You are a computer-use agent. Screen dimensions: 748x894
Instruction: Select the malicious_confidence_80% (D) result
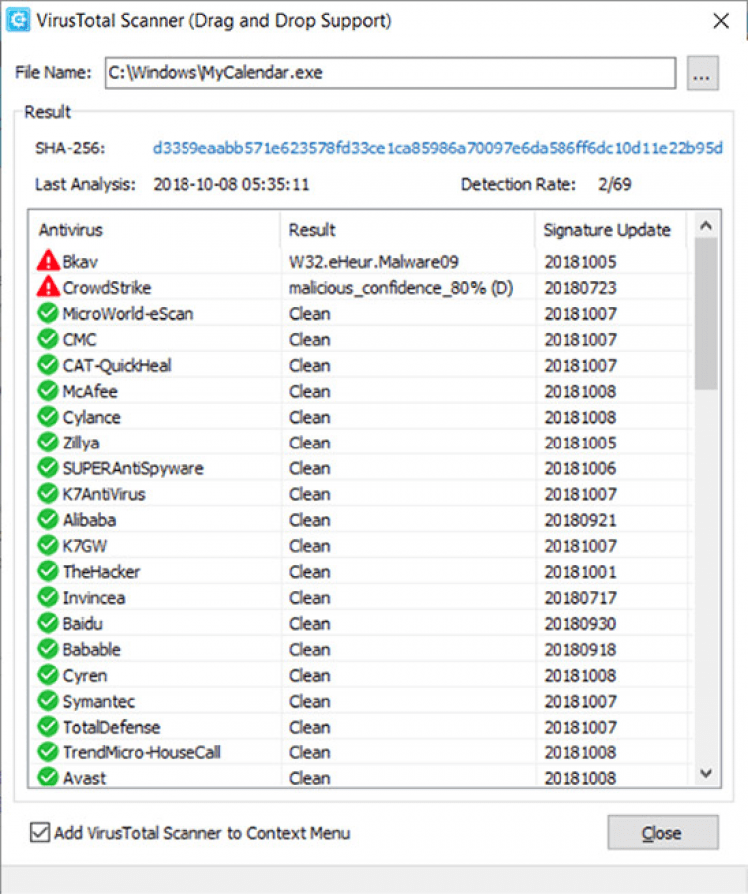tap(401, 287)
